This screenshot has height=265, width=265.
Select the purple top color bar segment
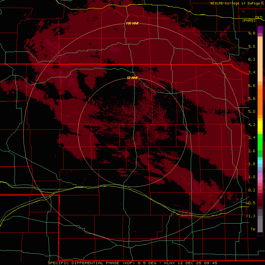click(260, 29)
